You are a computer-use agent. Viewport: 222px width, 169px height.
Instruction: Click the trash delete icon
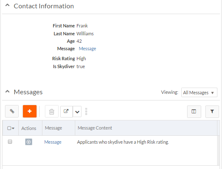pyautogui.click(x=52, y=111)
